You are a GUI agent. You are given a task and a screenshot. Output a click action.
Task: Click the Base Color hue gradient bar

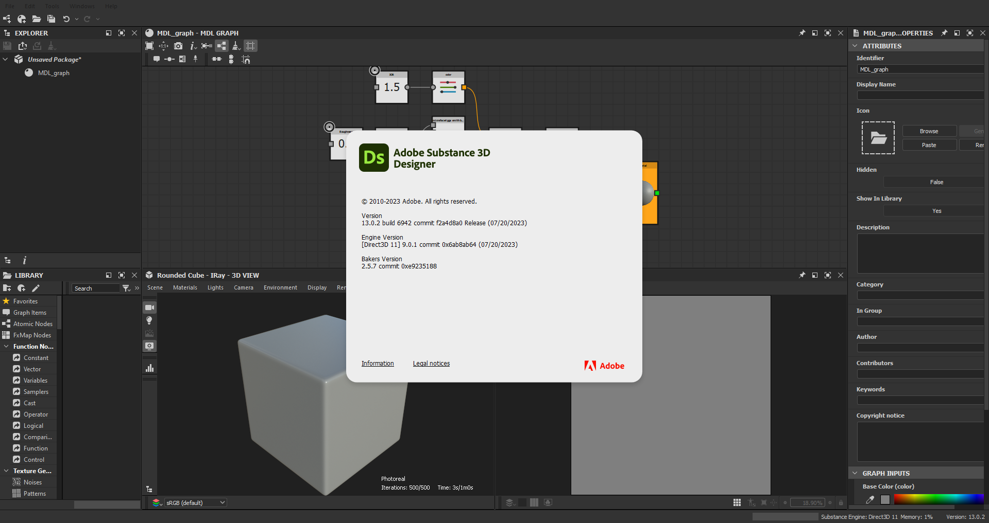939,499
